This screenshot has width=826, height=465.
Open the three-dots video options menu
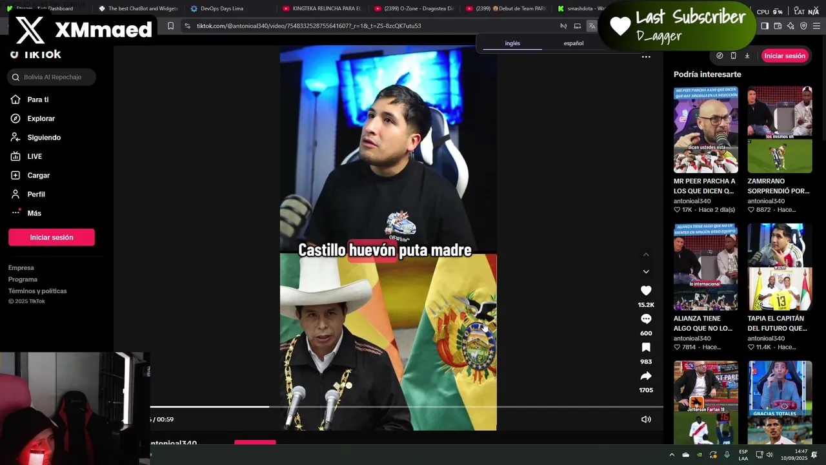(x=646, y=57)
